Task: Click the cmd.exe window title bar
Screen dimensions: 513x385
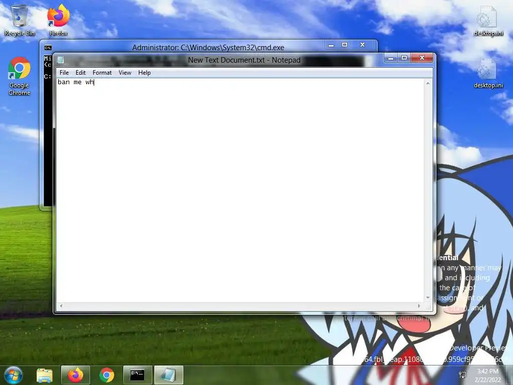Action: point(208,47)
